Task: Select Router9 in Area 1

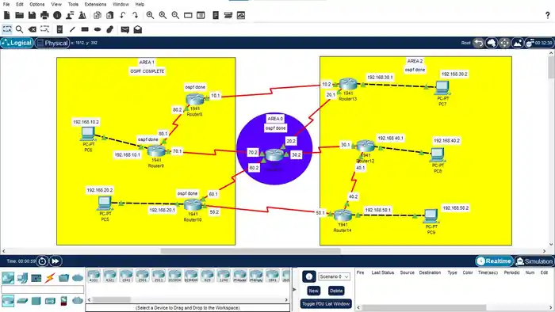Action: [156, 152]
